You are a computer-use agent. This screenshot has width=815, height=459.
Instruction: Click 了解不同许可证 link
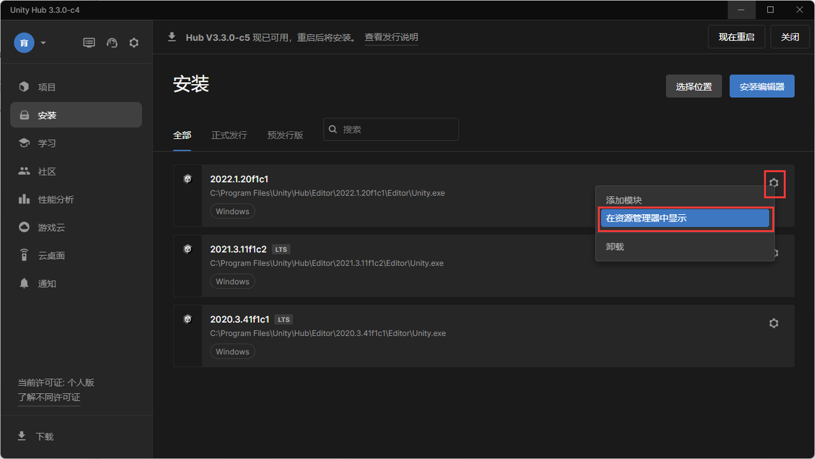pyautogui.click(x=49, y=397)
